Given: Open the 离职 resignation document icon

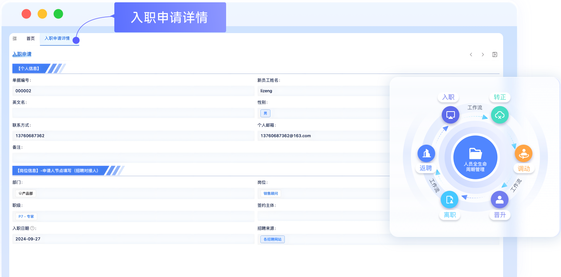Looking at the screenshot, I should pyautogui.click(x=449, y=199).
